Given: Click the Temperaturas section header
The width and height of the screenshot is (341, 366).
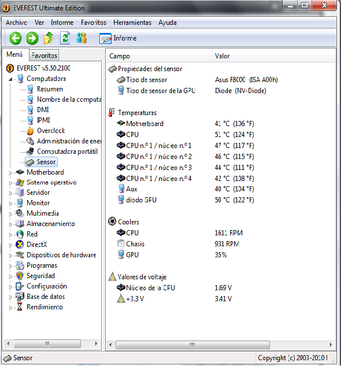Looking at the screenshot, I should click(x=132, y=113).
